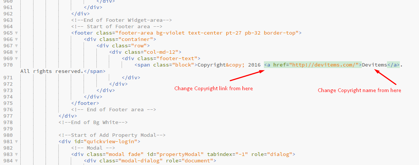
Task: Collapse the modal-dialog div at line 984
Action: pyautogui.click(x=16, y=161)
